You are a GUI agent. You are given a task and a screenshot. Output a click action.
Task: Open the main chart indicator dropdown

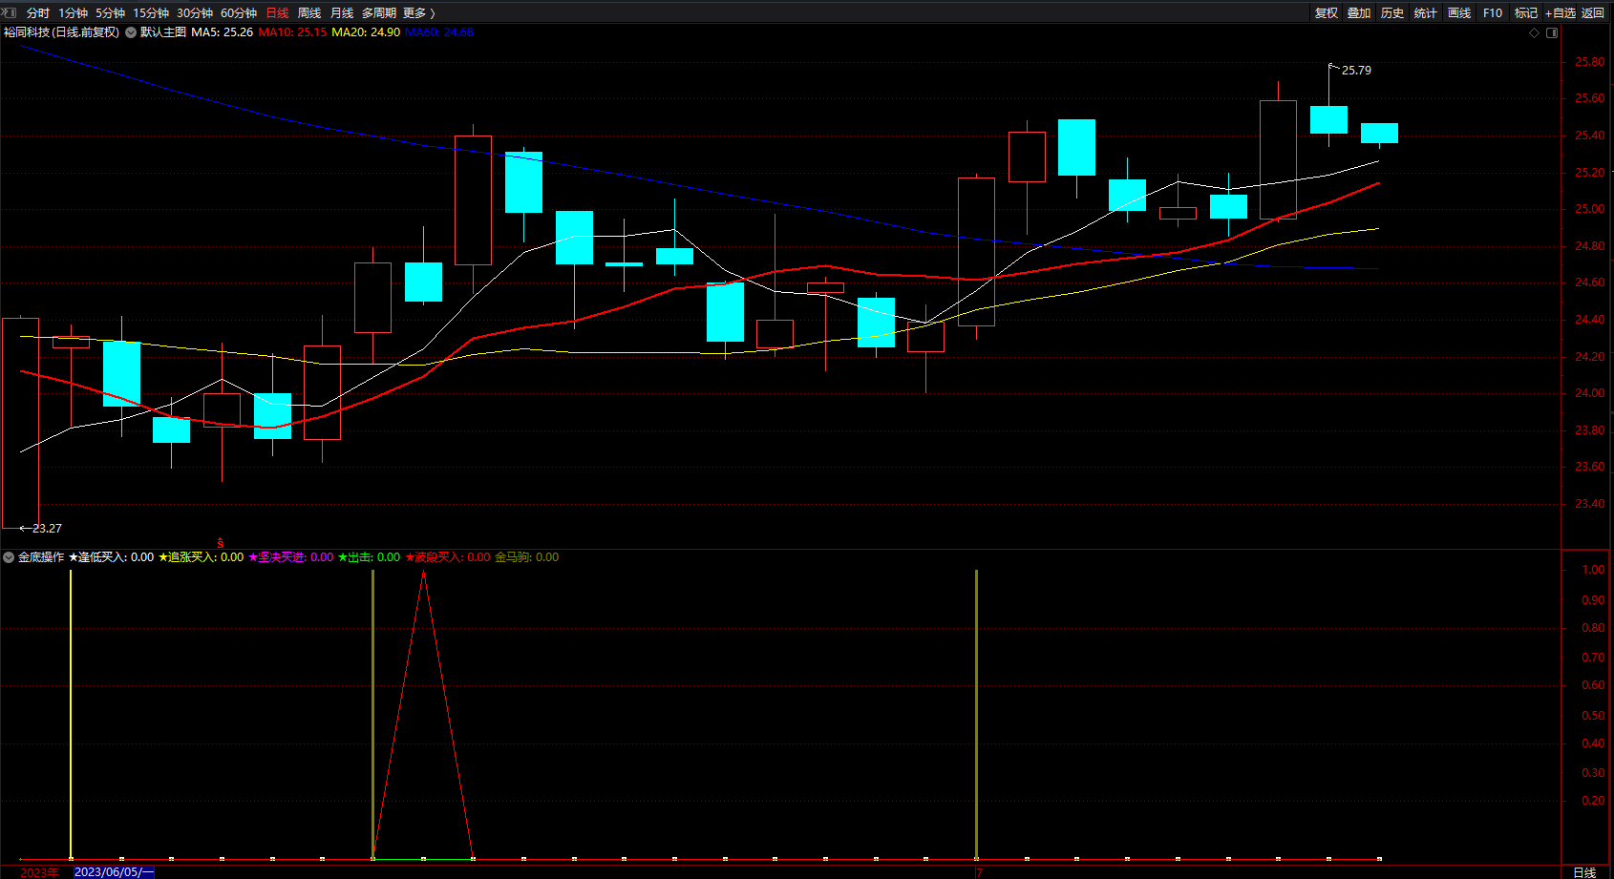(x=131, y=32)
